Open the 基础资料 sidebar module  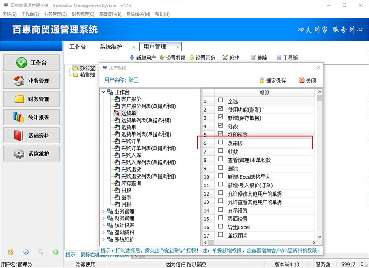pyautogui.click(x=31, y=136)
